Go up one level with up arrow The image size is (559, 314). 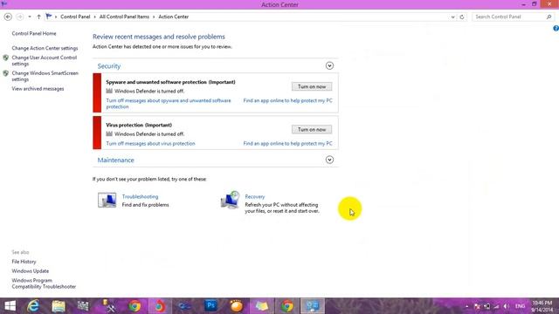38,17
